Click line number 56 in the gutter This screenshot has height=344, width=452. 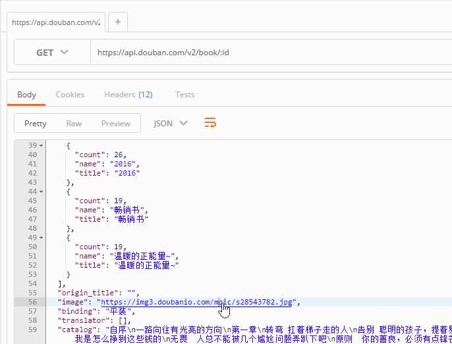click(32, 302)
